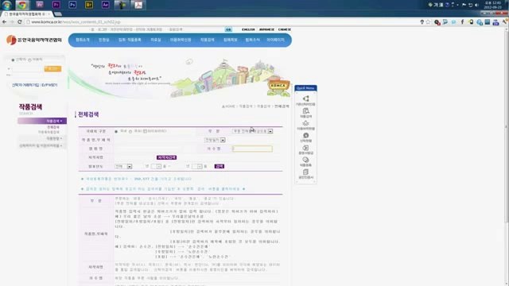Click the highlighted 가수명 input field
This screenshot has width=509, height=286.
pyautogui.click(x=253, y=149)
